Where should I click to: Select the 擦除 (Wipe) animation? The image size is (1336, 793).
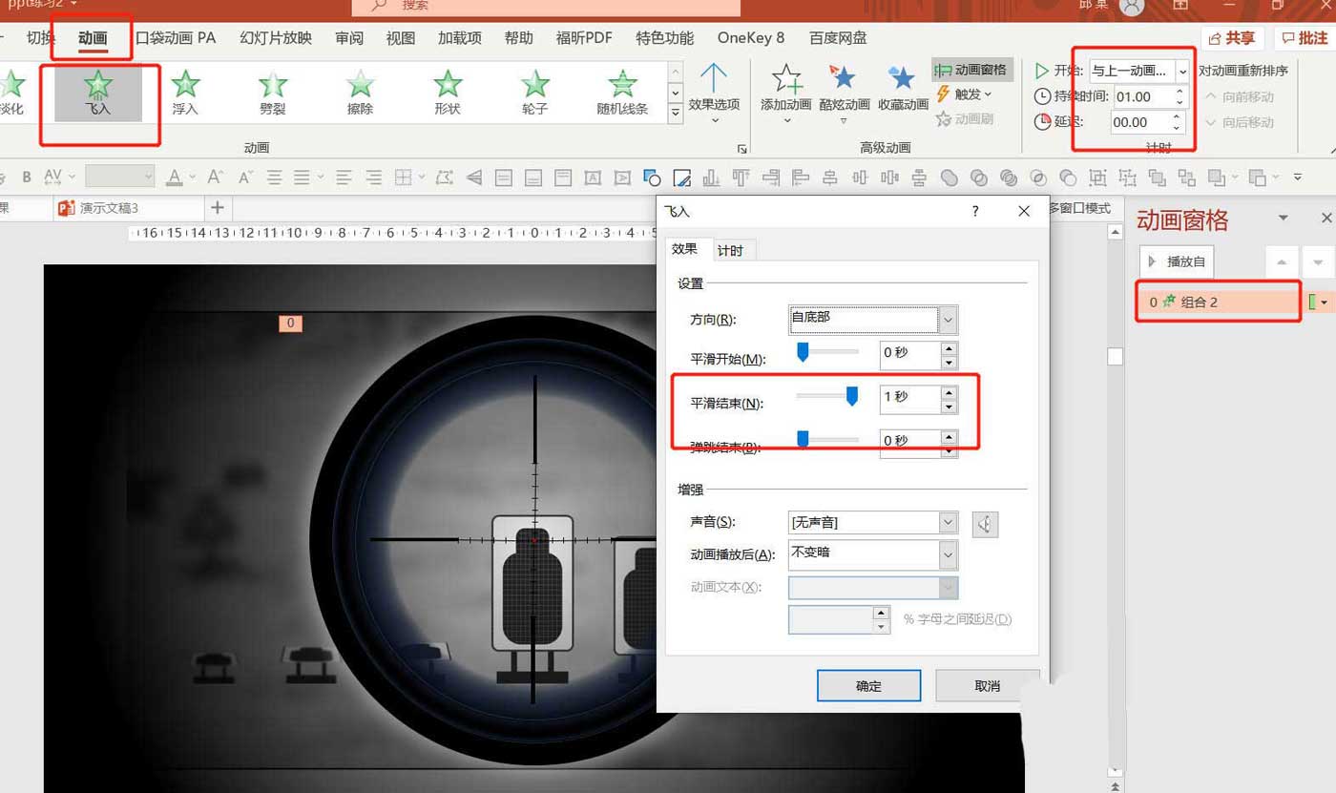[358, 91]
